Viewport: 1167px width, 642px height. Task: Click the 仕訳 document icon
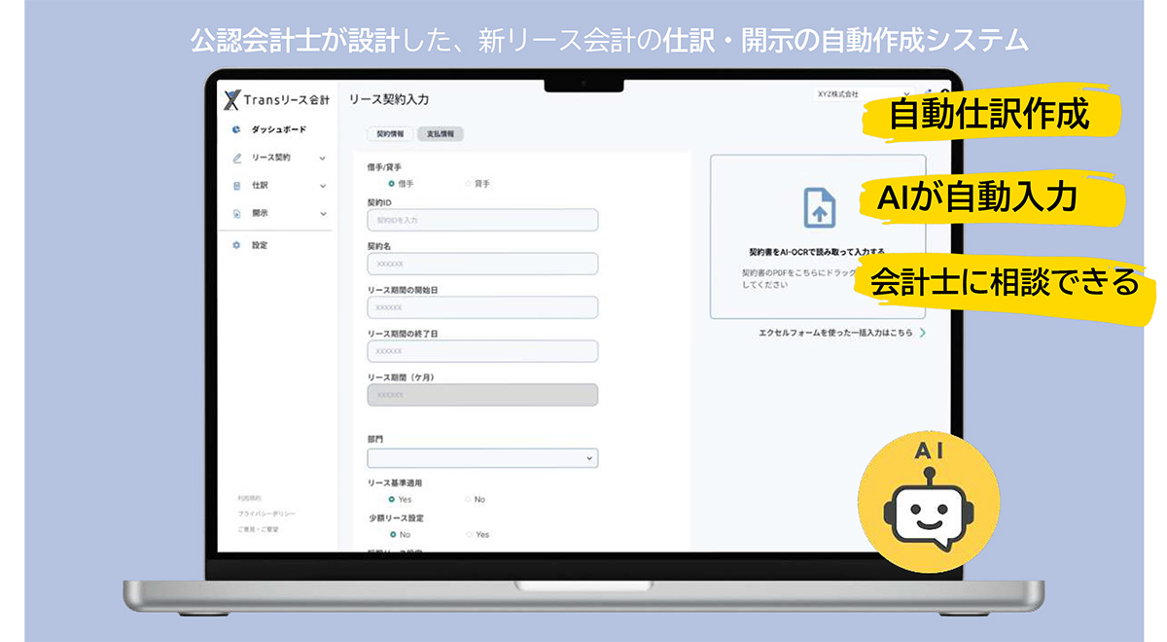tap(236, 186)
